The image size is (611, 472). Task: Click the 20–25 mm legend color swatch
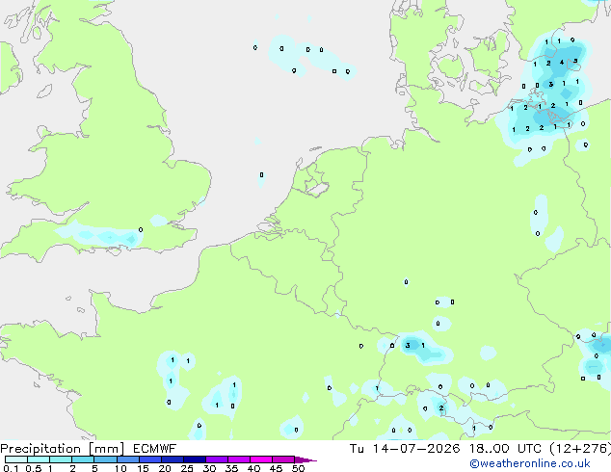(x=172, y=459)
